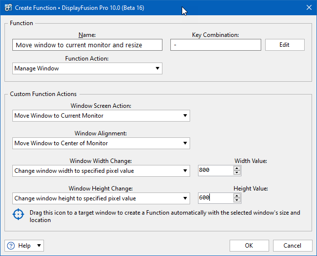Click the Width Value field
The image size is (317, 256).
(x=216, y=170)
